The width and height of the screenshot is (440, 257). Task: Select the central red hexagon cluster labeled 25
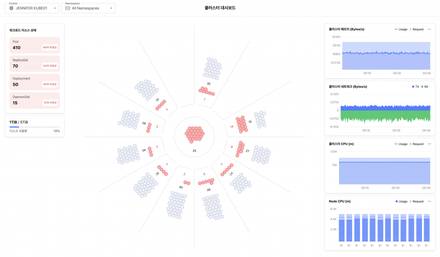pyautogui.click(x=195, y=135)
